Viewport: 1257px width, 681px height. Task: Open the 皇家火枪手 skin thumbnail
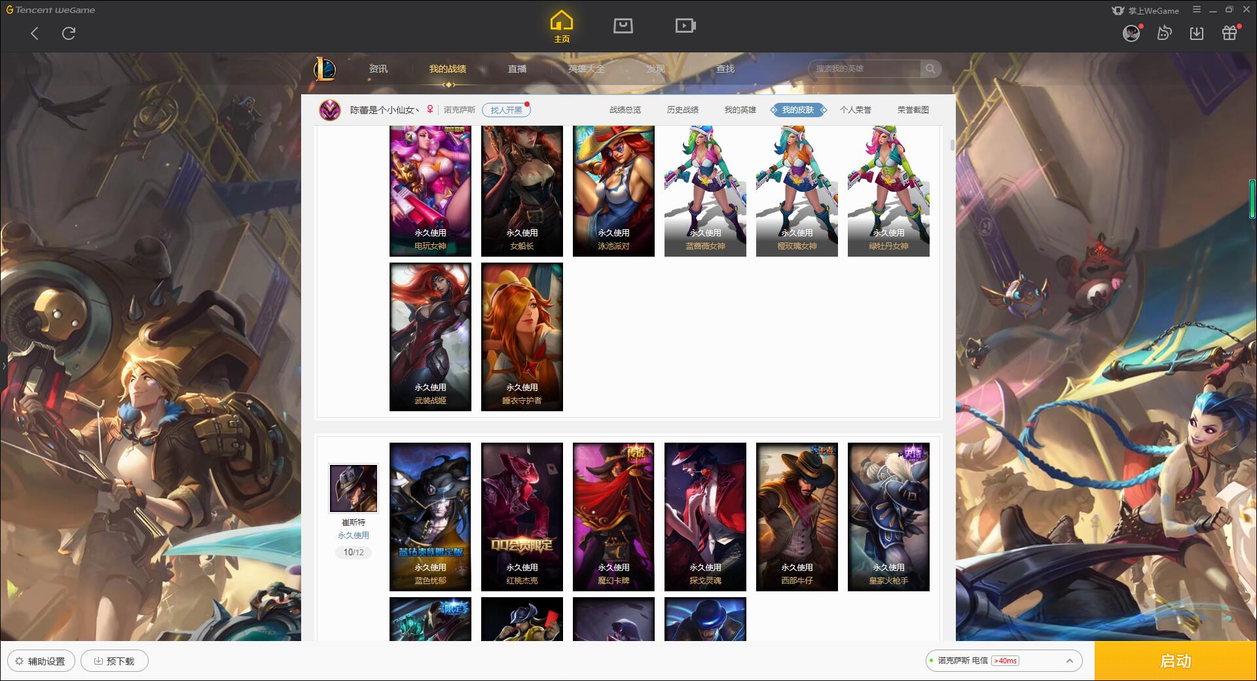pyautogui.click(x=888, y=517)
